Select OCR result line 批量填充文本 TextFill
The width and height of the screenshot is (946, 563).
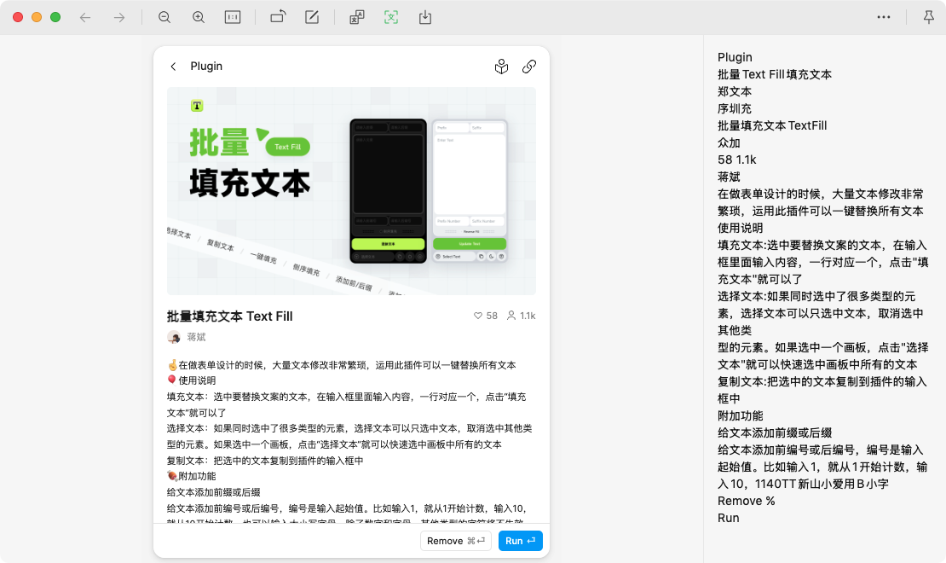pos(772,125)
